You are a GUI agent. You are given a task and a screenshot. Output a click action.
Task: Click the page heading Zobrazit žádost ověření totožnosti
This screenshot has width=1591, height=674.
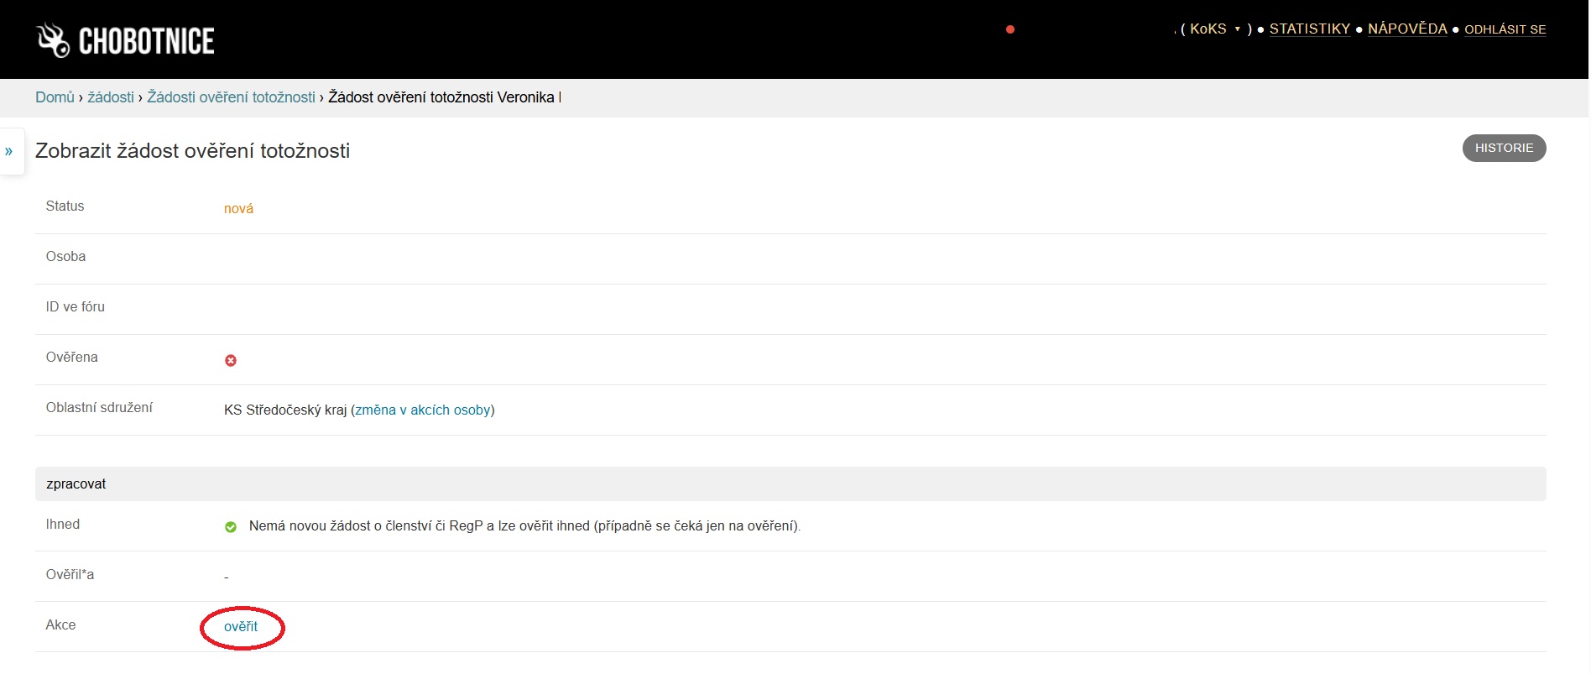click(192, 151)
